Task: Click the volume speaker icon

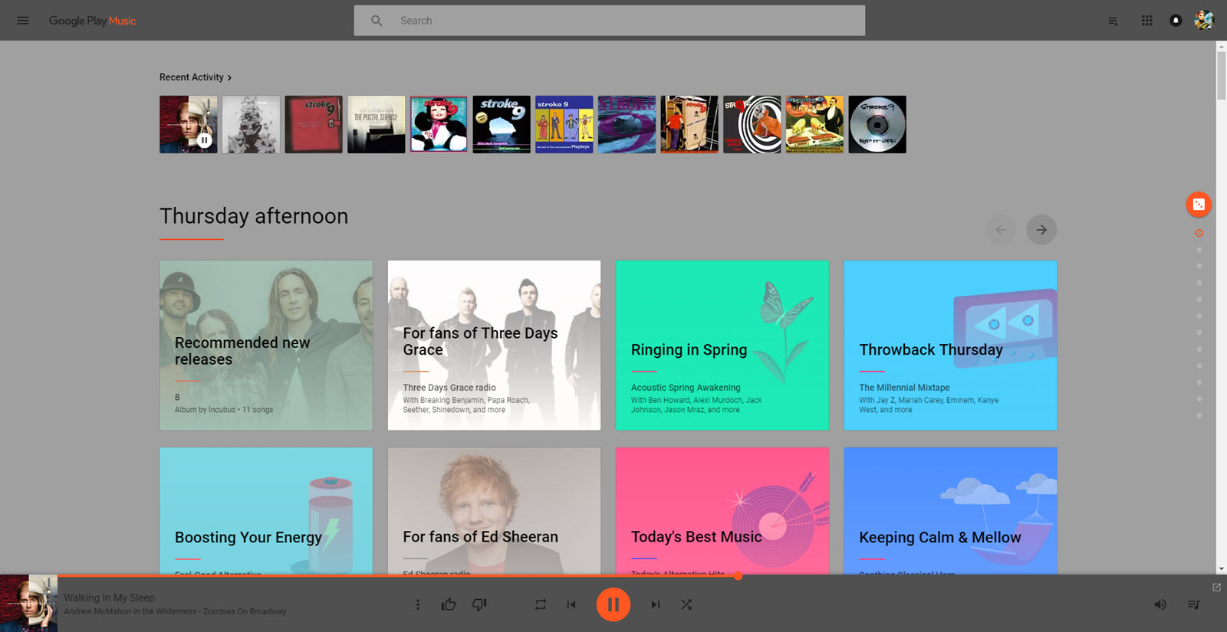Action: pos(1160,604)
